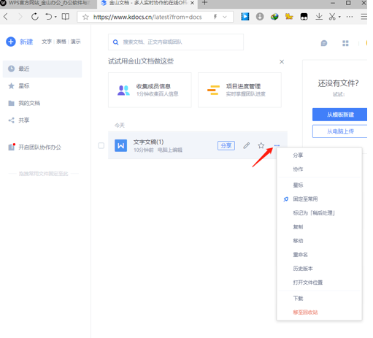Click the browser refresh icon

point(35,17)
